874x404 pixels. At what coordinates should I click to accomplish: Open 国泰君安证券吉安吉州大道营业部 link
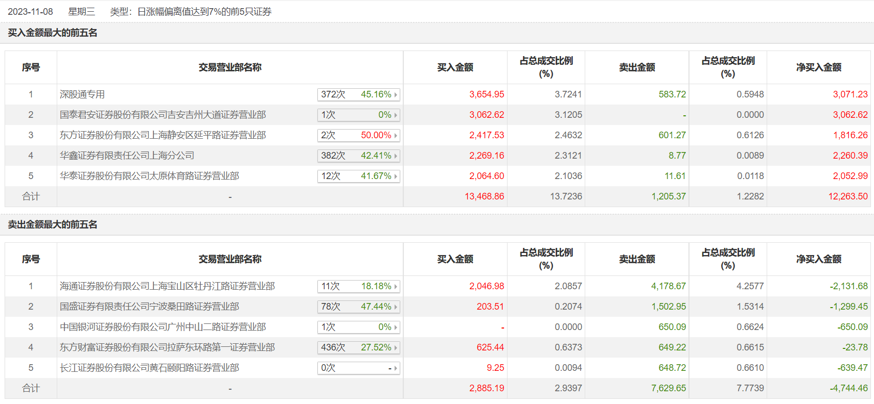click(x=163, y=115)
